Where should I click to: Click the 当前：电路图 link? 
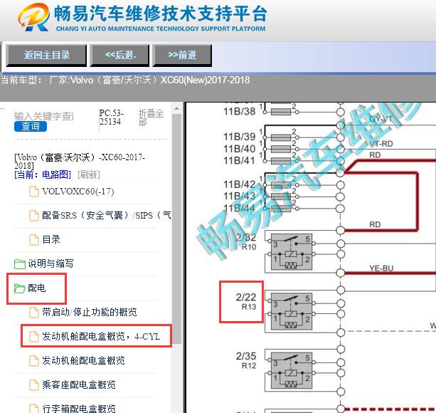43,174
